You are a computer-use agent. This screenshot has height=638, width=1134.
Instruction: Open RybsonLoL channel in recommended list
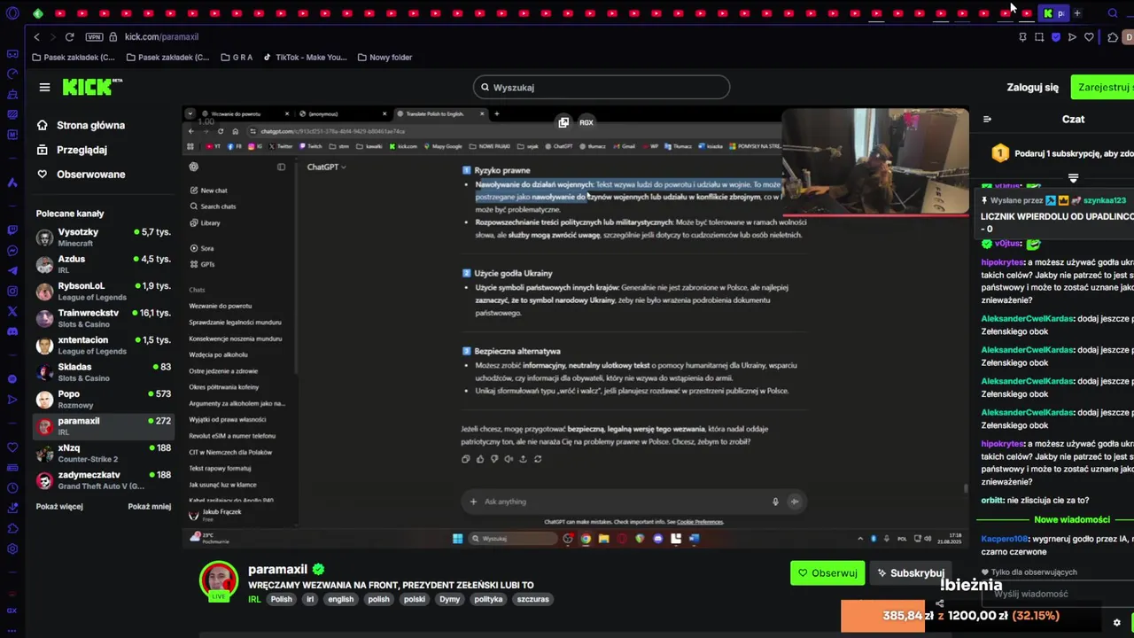(x=104, y=291)
